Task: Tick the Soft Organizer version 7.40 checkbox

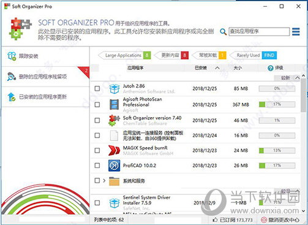Action: coord(97,120)
